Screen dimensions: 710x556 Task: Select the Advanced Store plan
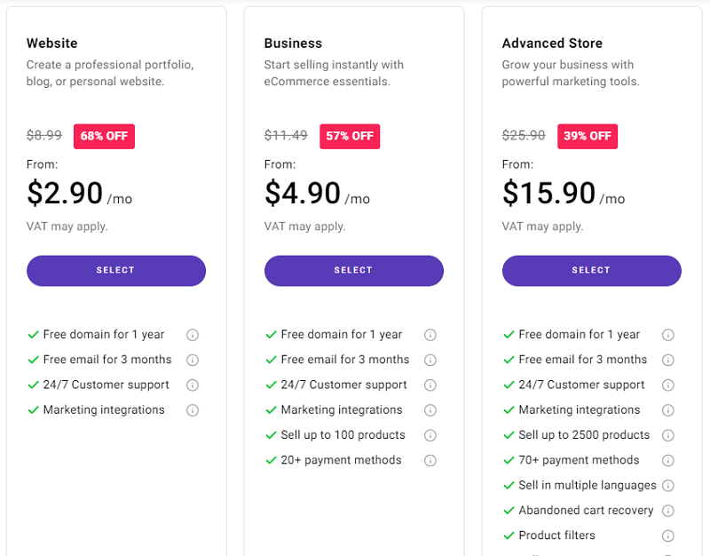(592, 271)
